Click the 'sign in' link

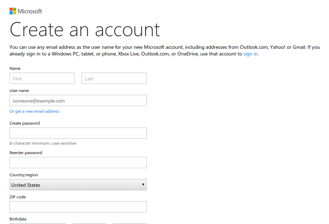point(251,54)
